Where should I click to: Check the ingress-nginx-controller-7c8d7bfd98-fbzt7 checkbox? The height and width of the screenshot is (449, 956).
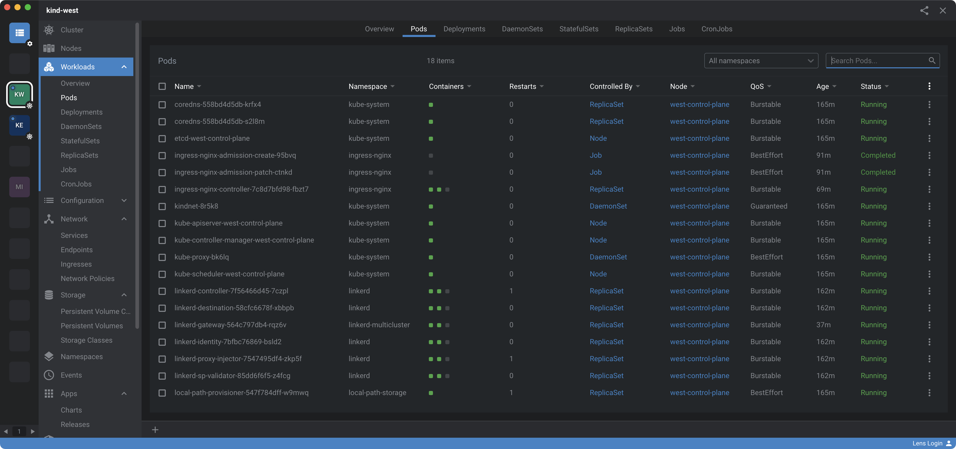[x=162, y=189]
